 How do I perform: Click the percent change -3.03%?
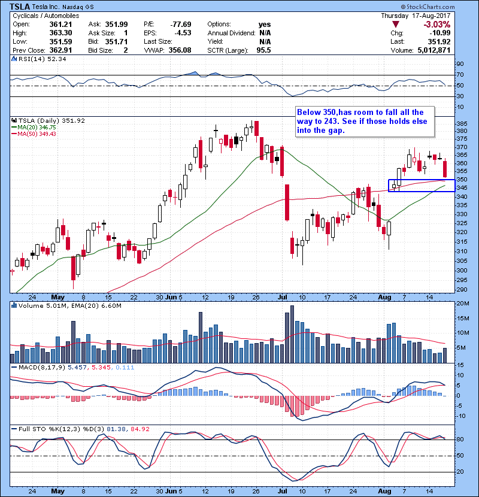[x=437, y=25]
